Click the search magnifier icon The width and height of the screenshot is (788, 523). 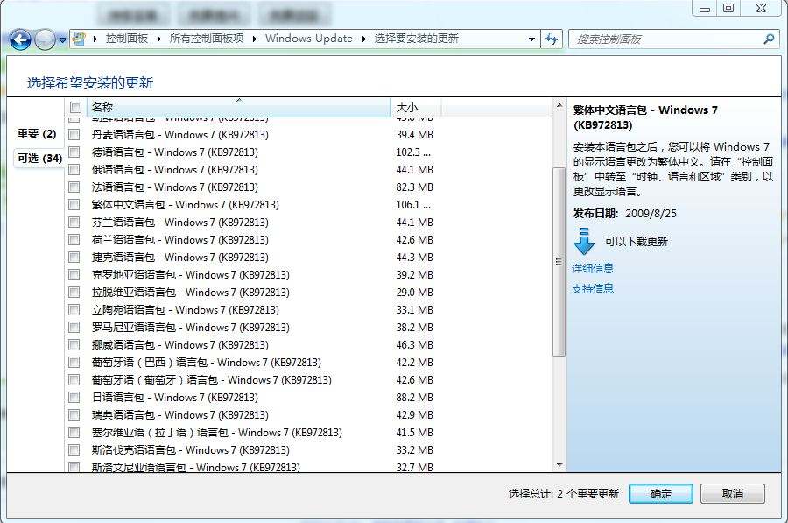point(769,39)
